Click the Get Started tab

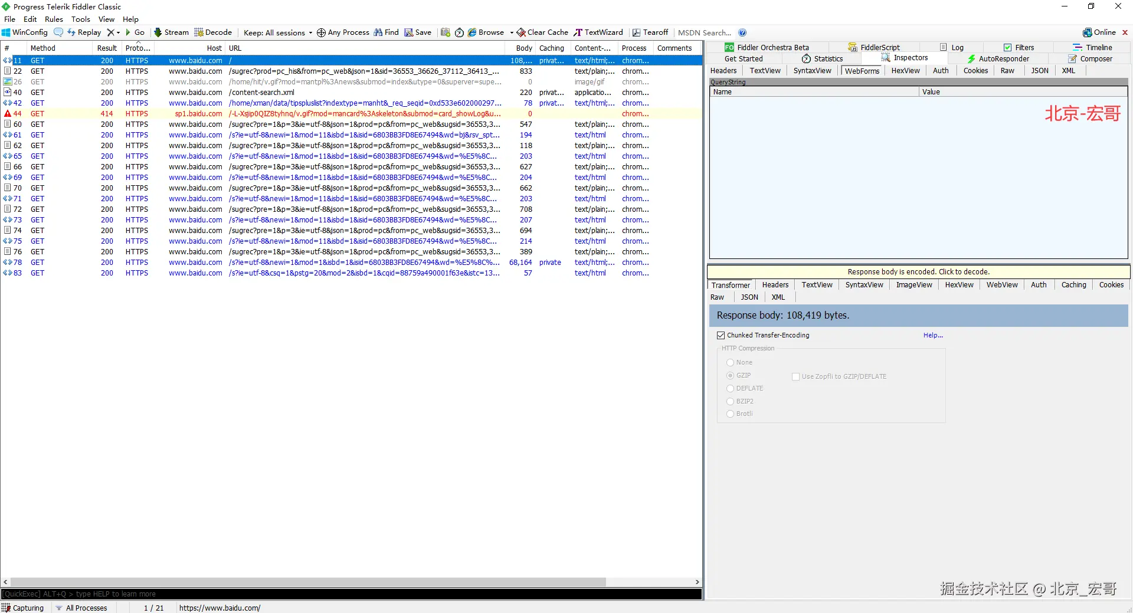744,58
